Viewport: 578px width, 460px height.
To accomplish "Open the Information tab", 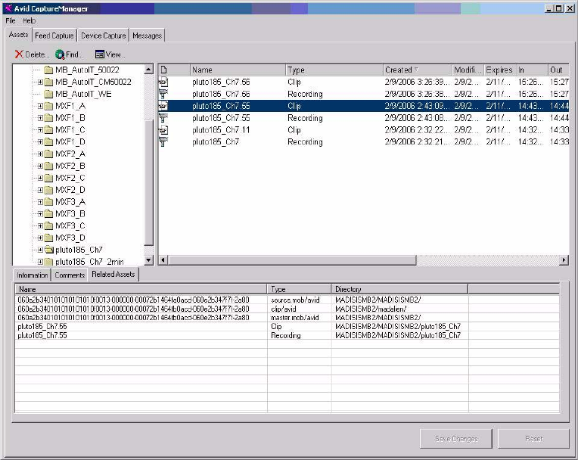I will click(x=32, y=275).
